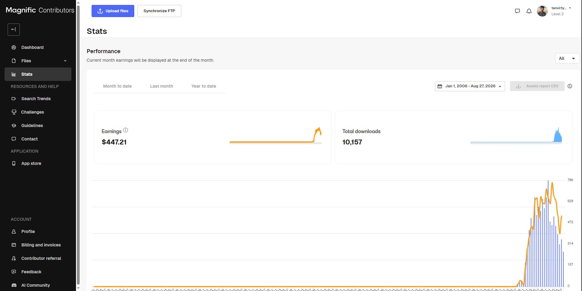This screenshot has height=291, width=582.
Task: Click the Files document icon
Action: [x=14, y=61]
